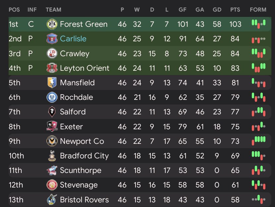Click the Carlisle club crest icon
275x207 pixels.
(x=52, y=39)
